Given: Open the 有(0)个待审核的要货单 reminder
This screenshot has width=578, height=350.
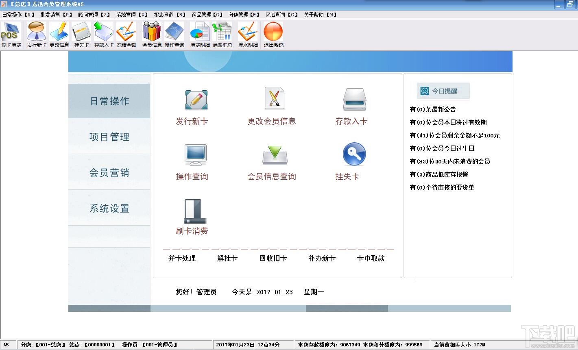Looking at the screenshot, I should 442,187.
